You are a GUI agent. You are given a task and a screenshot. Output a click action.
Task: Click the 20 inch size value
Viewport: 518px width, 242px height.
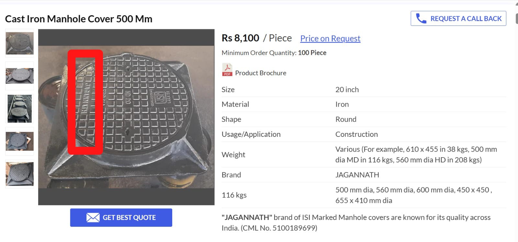[347, 90]
